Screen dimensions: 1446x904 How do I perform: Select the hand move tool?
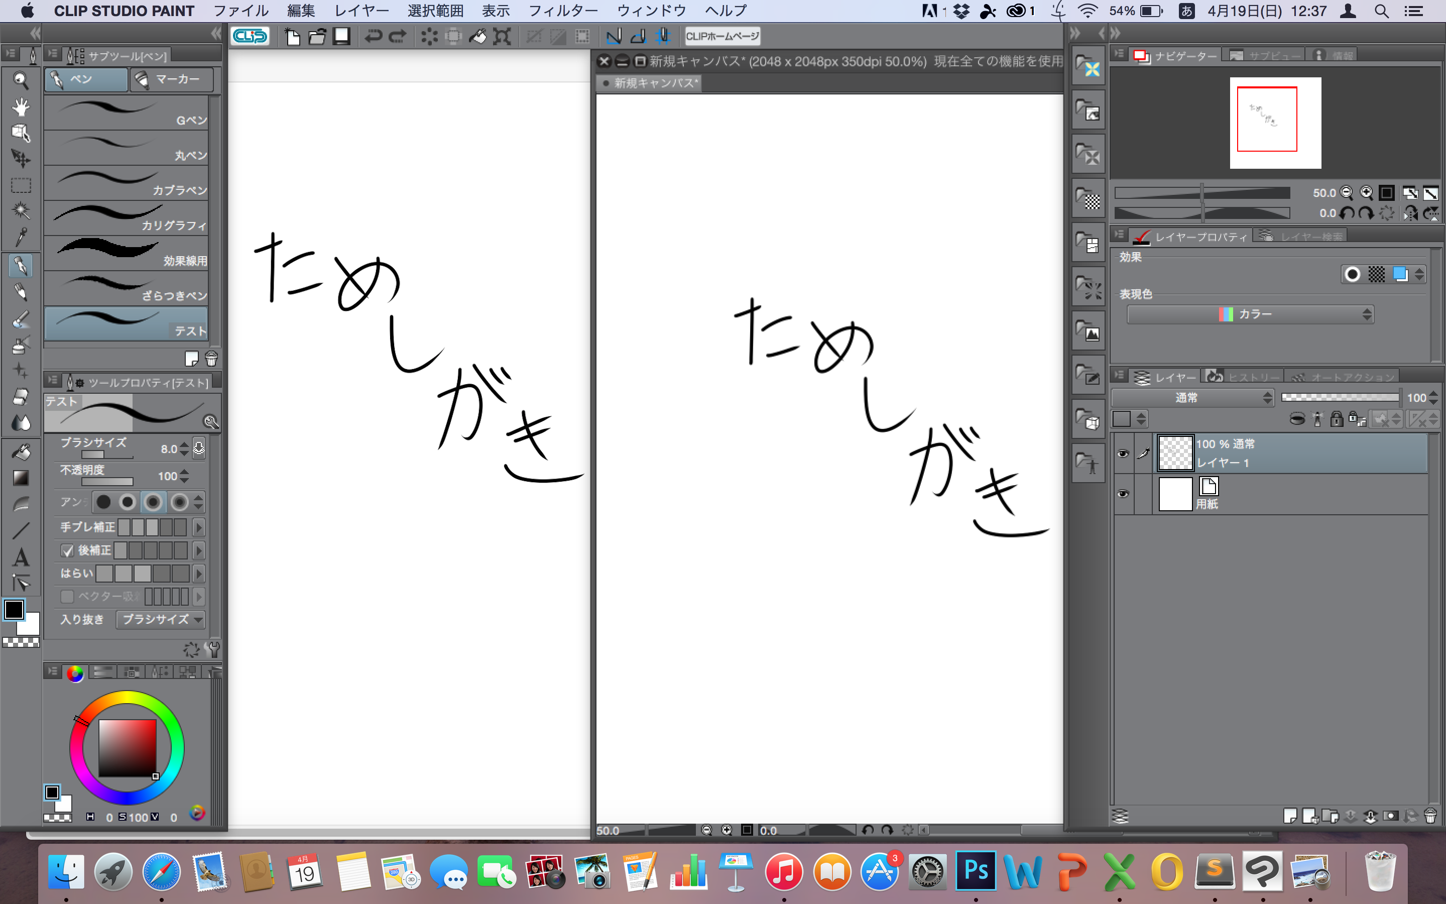(x=20, y=106)
